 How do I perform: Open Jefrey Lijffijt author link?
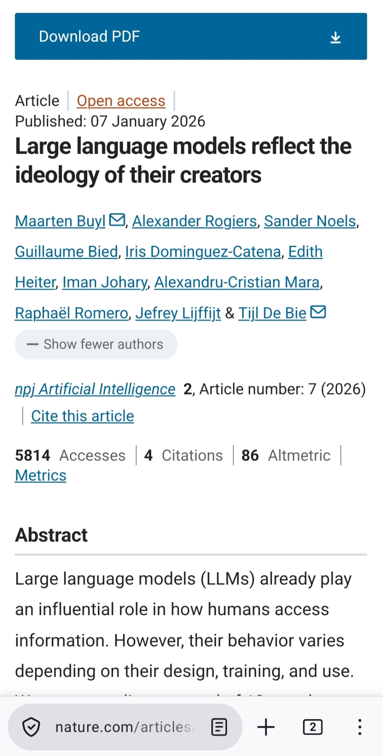[x=178, y=313]
